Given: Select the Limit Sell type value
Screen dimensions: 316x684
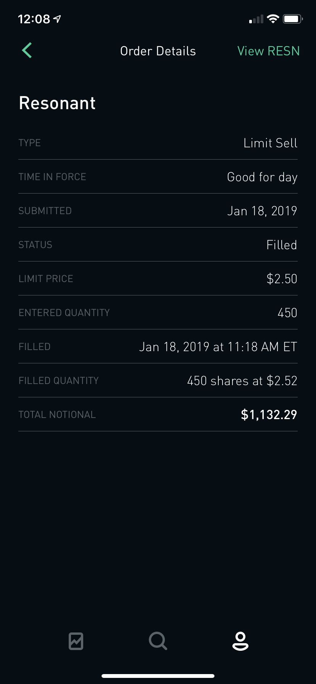Looking at the screenshot, I should click(270, 143).
